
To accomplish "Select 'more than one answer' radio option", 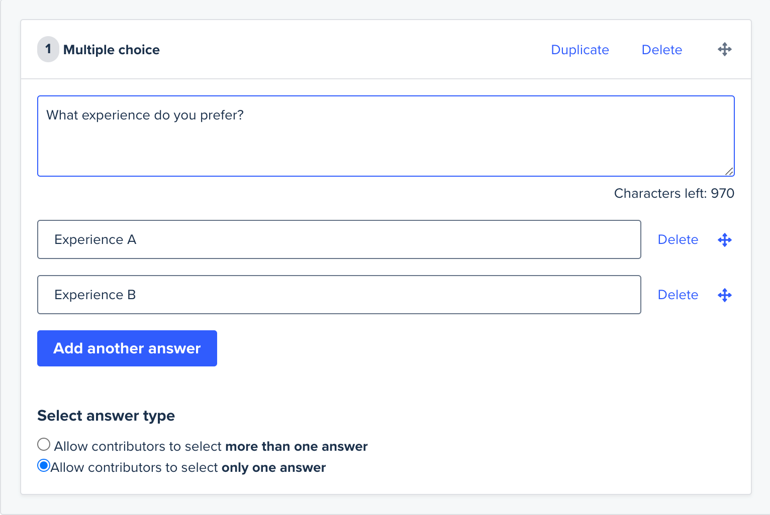I will (44, 444).
